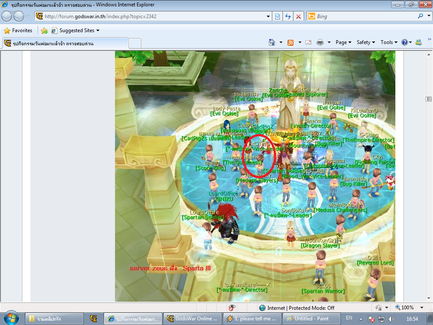Click the scrollbar up arrow
The image size is (433, 325).
pyautogui.click(x=429, y=54)
